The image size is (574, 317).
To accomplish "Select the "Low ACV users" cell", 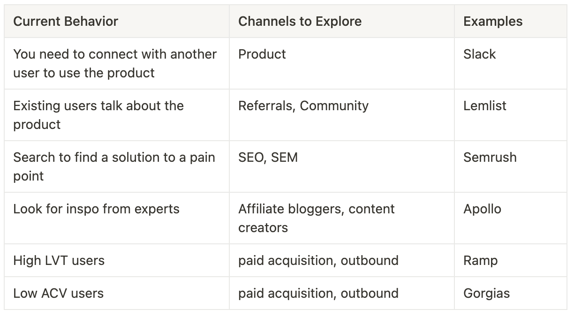I will (x=117, y=293).
